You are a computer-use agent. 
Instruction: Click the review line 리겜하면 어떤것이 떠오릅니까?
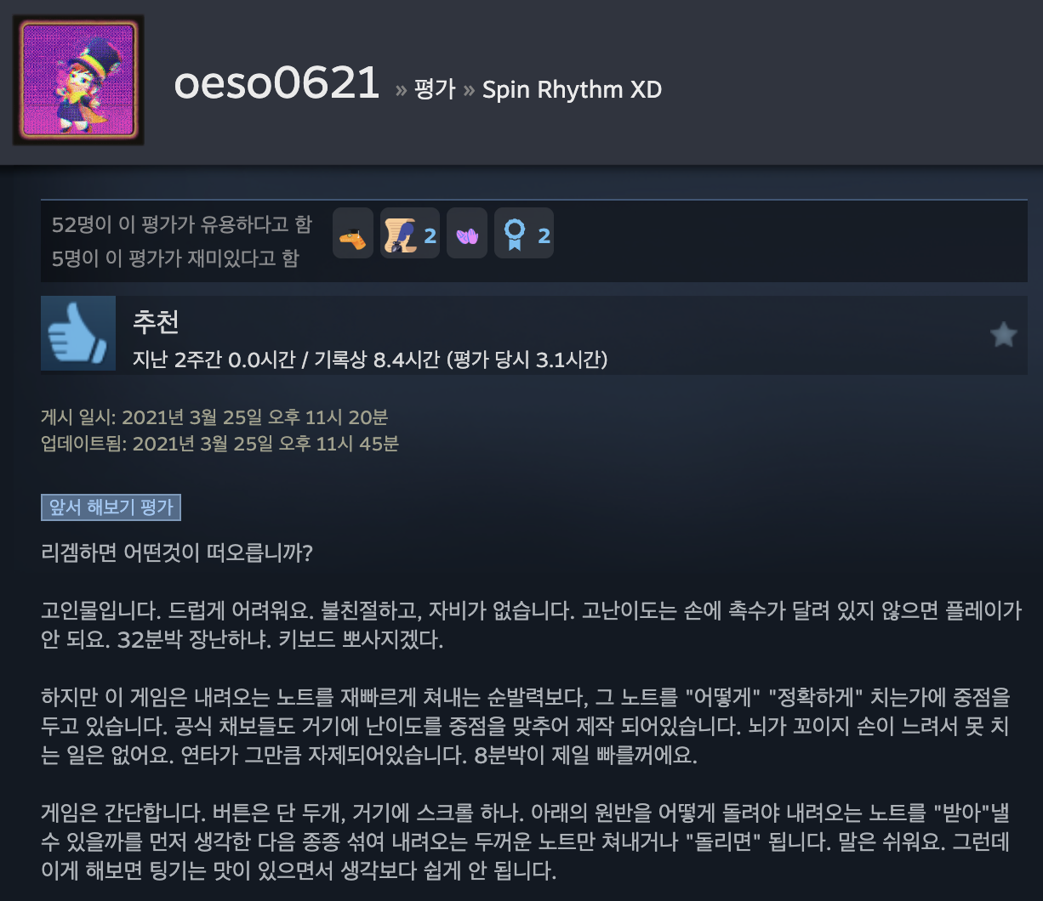[x=177, y=553]
